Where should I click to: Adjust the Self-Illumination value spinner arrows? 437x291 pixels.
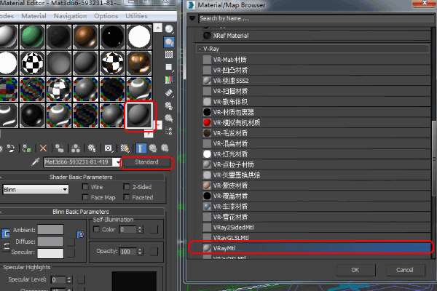pos(140,229)
